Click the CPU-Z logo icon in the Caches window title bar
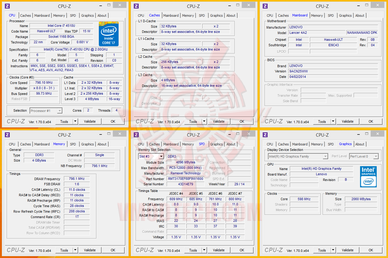 pos(136,6)
